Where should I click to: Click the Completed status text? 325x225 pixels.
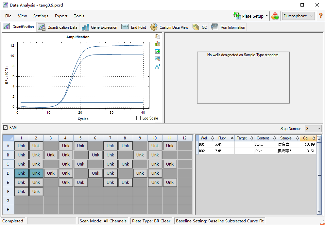(x=13, y=221)
